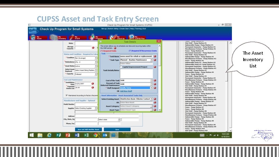Expand the Staff Assigned dropdown
Image resolution: width=279 pixels, height=157 pixels.
click(x=151, y=88)
